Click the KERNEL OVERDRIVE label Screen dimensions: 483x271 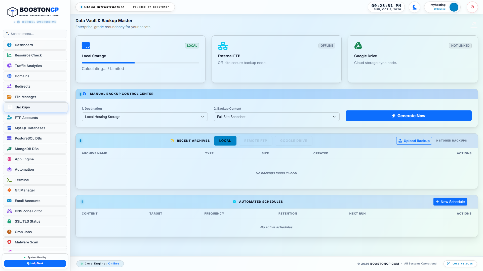click(39, 22)
